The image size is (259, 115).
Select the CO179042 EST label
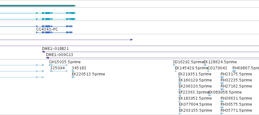click(217, 68)
